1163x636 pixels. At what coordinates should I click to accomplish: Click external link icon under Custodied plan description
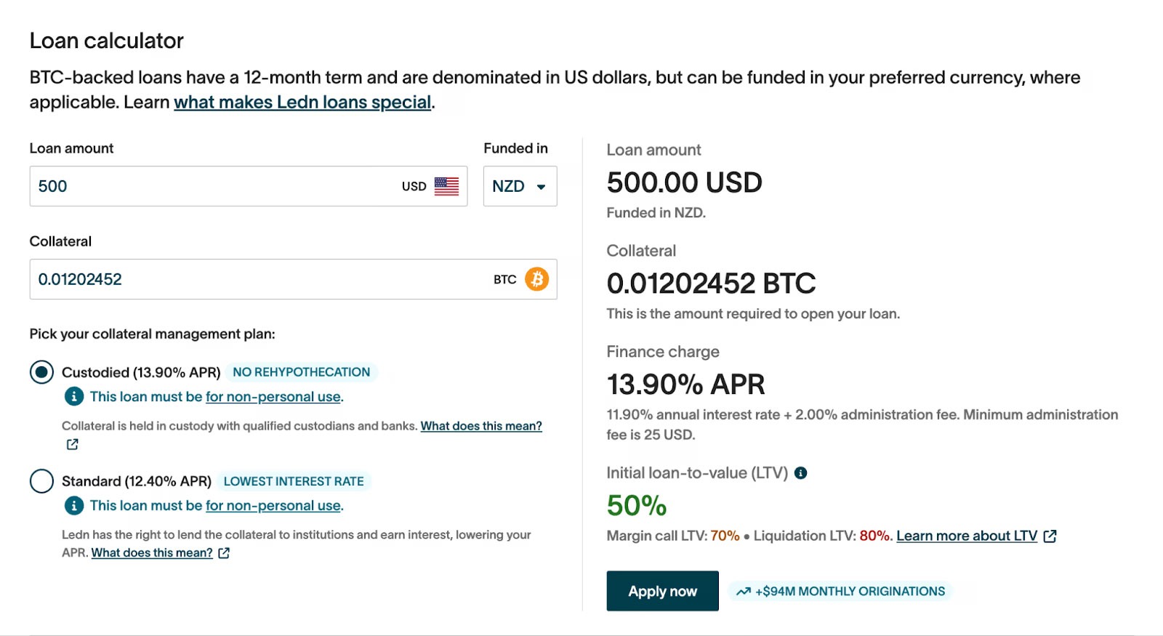tap(72, 444)
